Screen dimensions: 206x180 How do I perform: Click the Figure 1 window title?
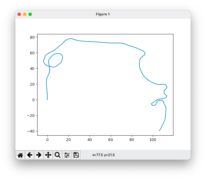point(103,14)
